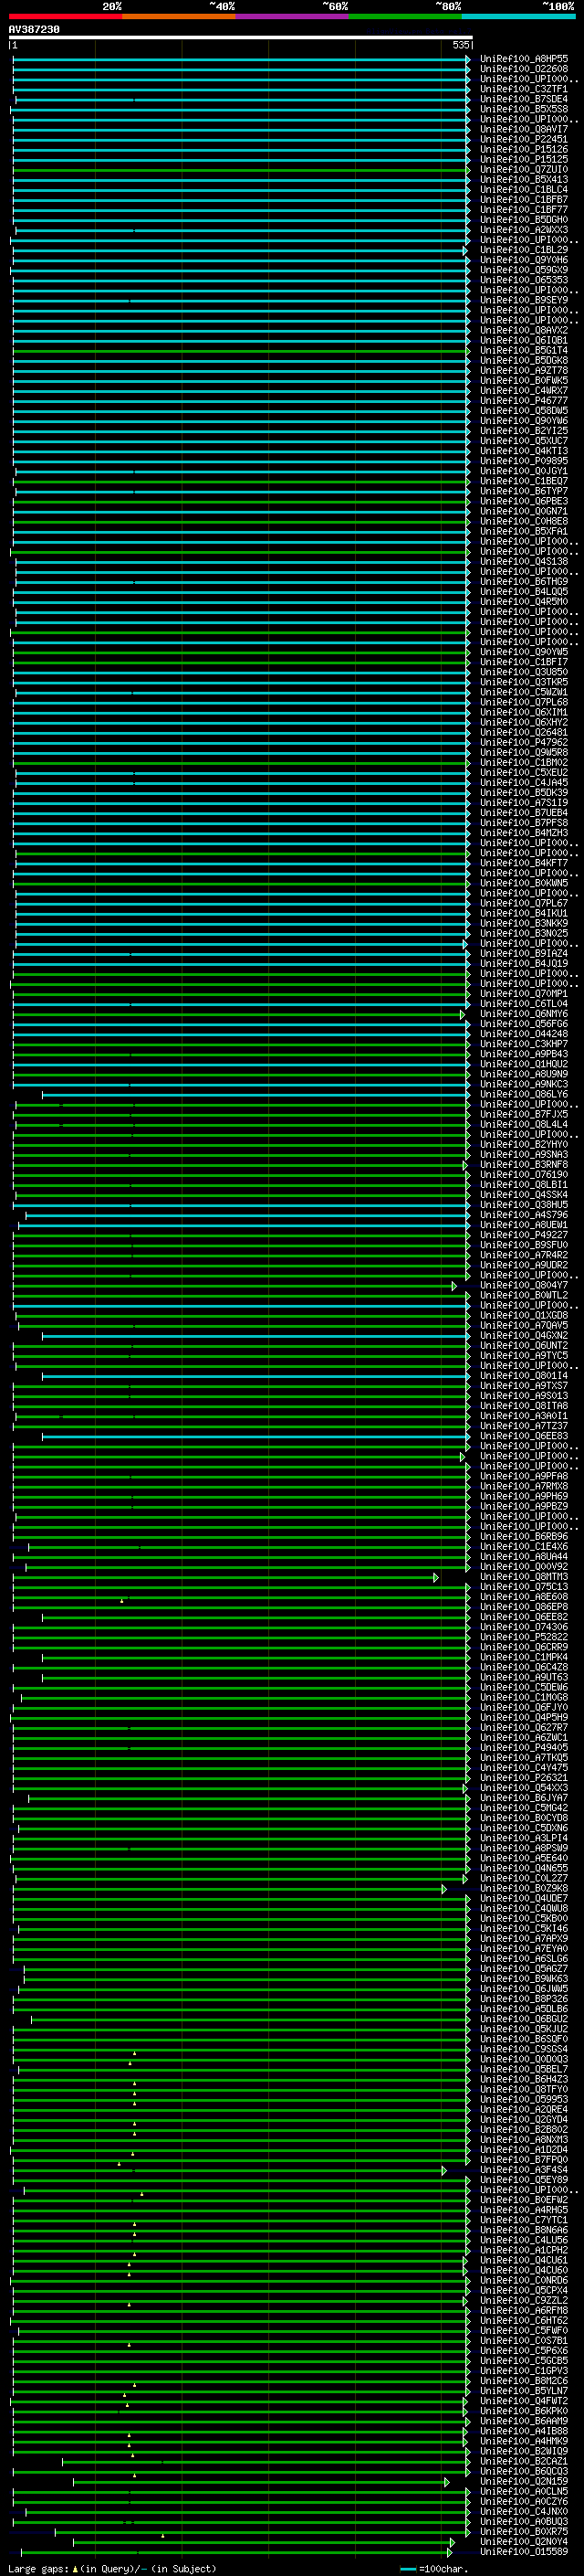The image size is (584, 2576).
Task: Select the UniRef100_C1BL29 hit name
Action: tap(524, 250)
